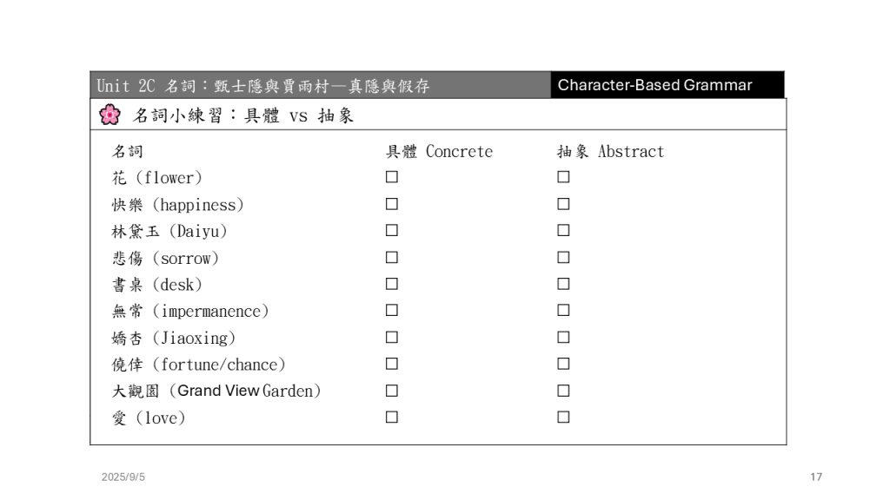
Task: Click the pink flower icon
Action: (110, 115)
